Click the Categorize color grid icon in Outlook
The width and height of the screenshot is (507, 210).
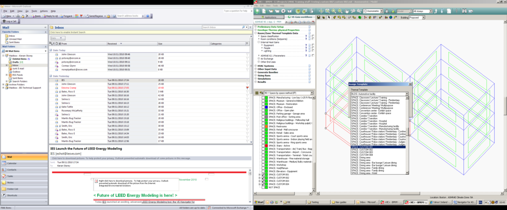tap(77, 16)
